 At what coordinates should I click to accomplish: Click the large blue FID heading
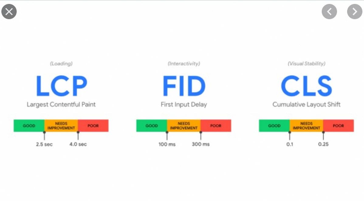click(184, 86)
